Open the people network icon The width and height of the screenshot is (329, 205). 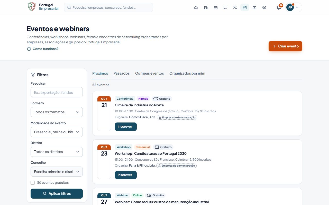coord(235,7)
